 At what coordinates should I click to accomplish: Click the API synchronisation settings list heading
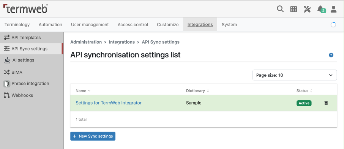126,55
